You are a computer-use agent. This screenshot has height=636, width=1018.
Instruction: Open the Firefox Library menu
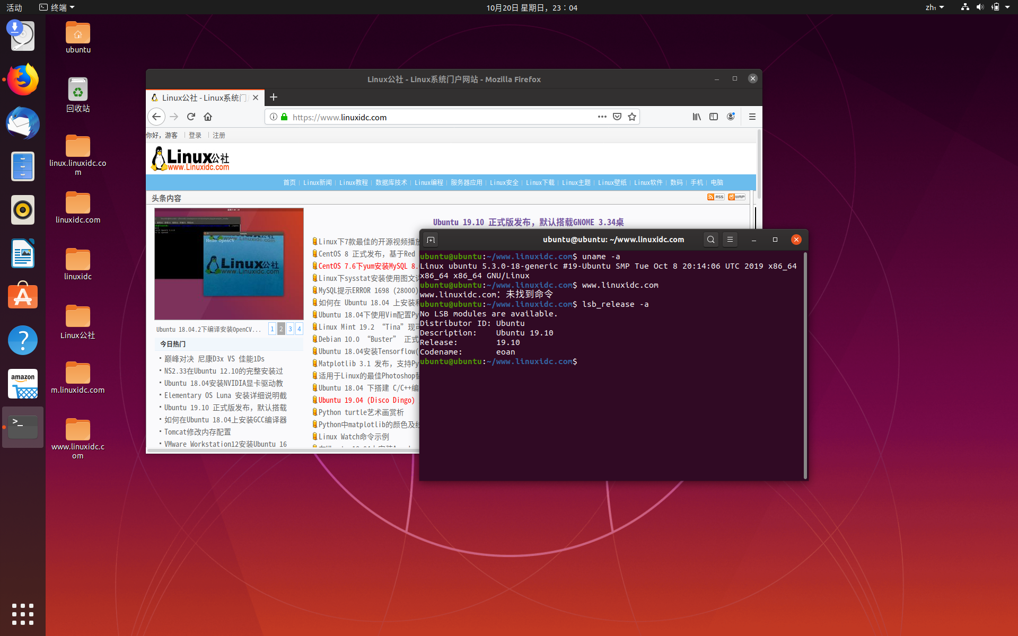tap(697, 117)
